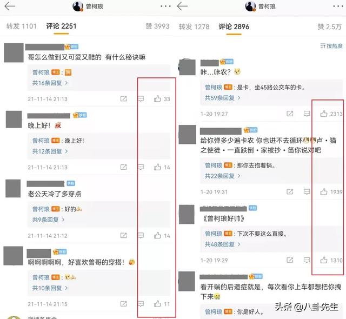
Task: Open three-dot menu on left panel header
Action: pos(165,6)
